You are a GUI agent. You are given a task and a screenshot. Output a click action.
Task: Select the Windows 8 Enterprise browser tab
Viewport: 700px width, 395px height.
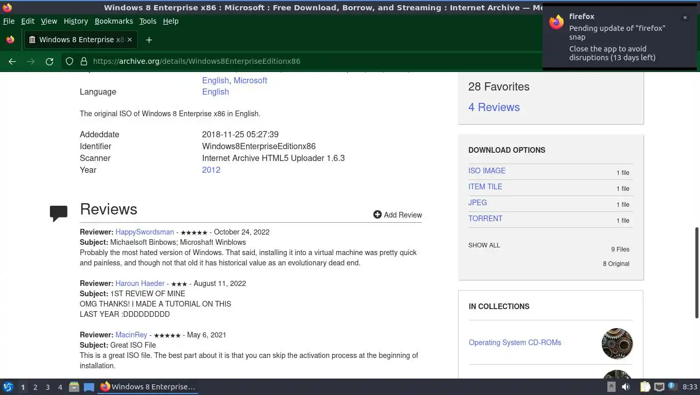81,40
